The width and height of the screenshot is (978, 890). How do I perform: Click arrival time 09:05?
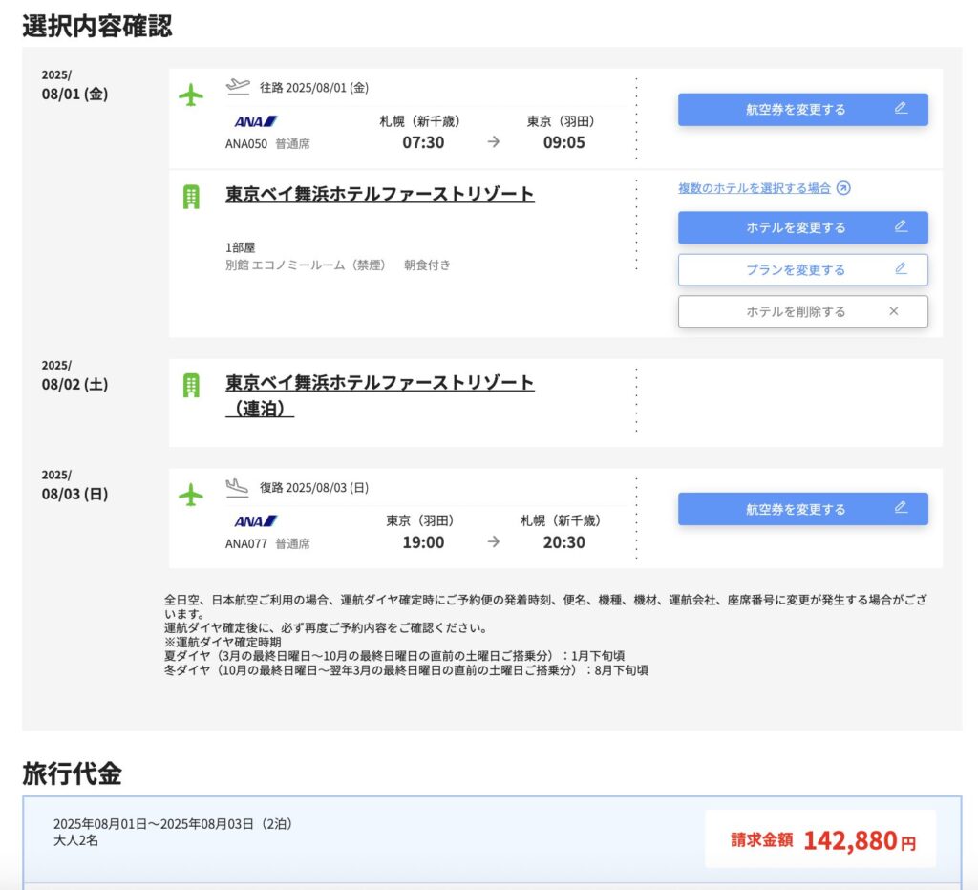(x=563, y=143)
